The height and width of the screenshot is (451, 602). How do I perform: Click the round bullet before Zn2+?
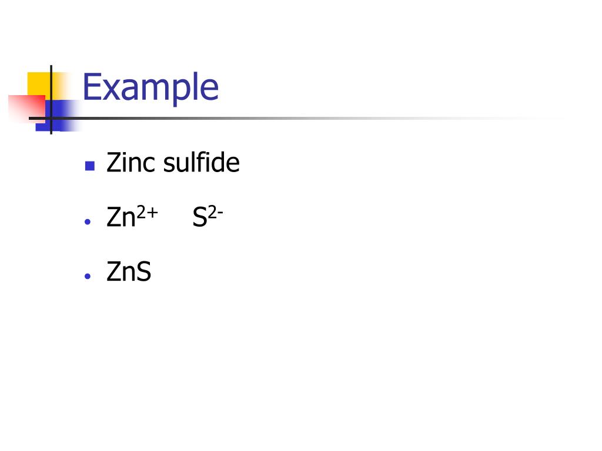point(88,221)
